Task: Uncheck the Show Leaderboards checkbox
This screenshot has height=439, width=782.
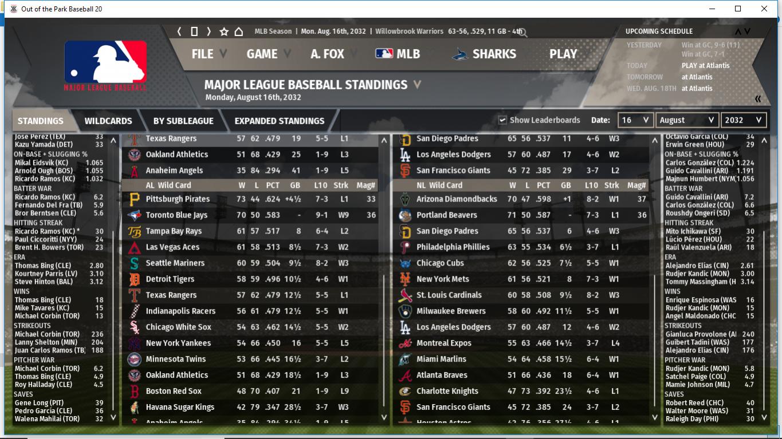Action: click(502, 120)
